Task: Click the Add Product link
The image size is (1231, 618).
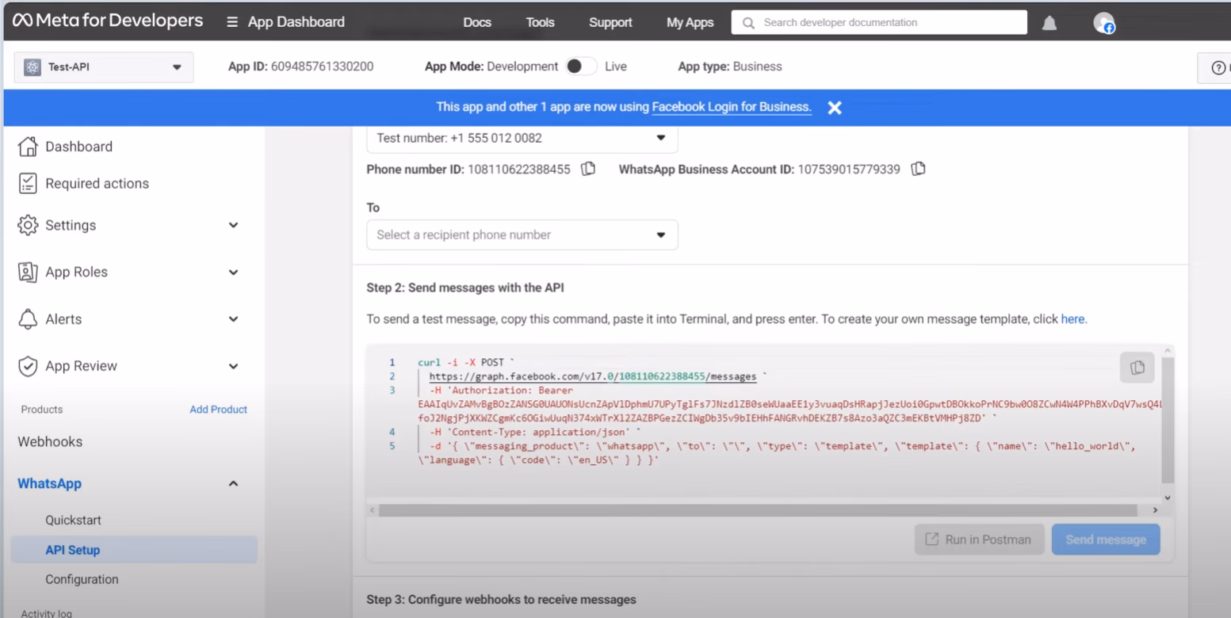Action: [218, 410]
